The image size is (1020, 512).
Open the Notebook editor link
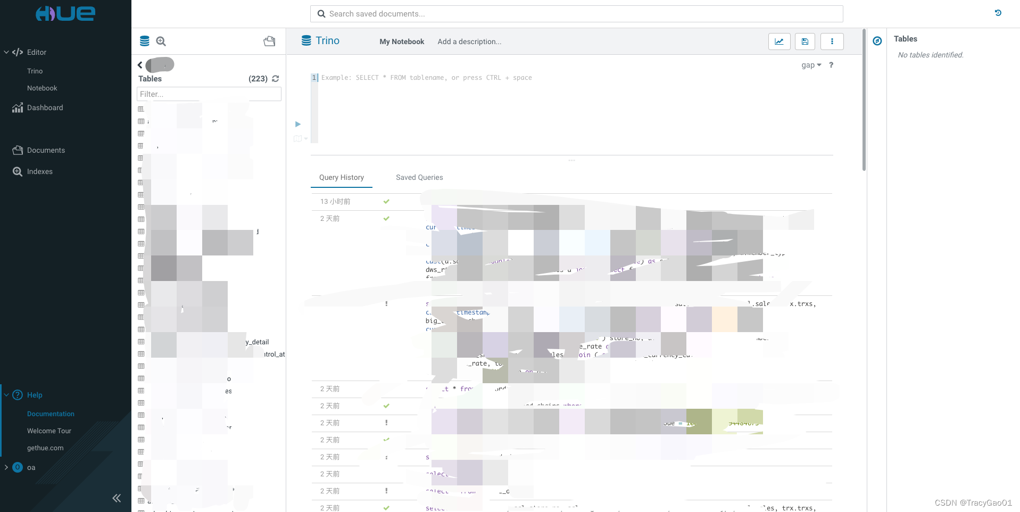tap(42, 88)
